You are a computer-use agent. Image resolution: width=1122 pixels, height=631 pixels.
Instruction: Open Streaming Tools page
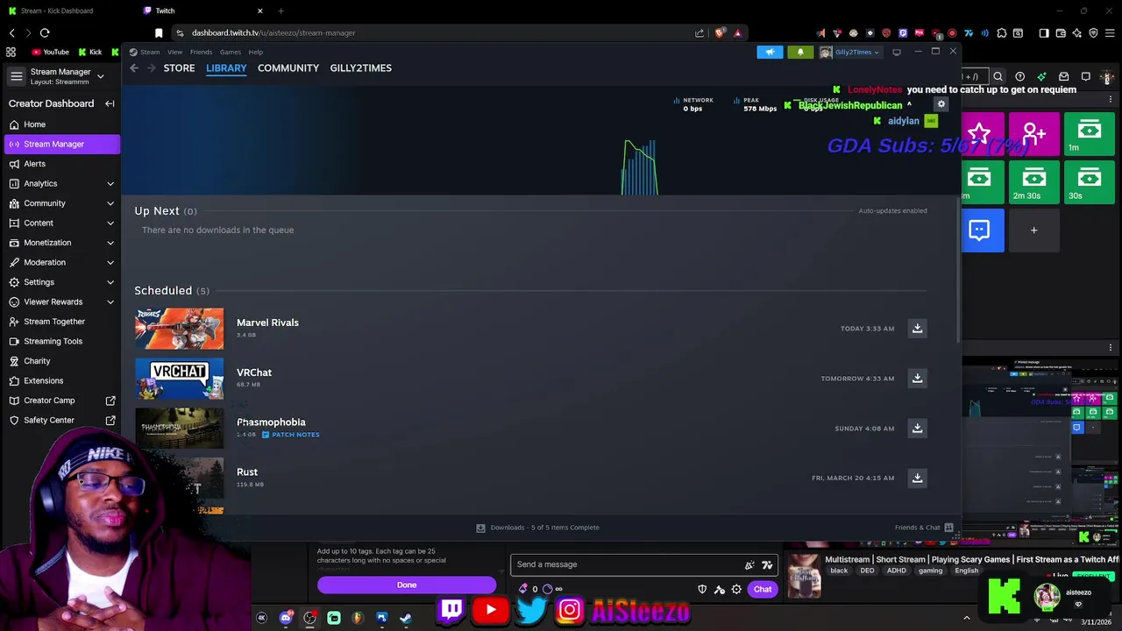point(60,341)
